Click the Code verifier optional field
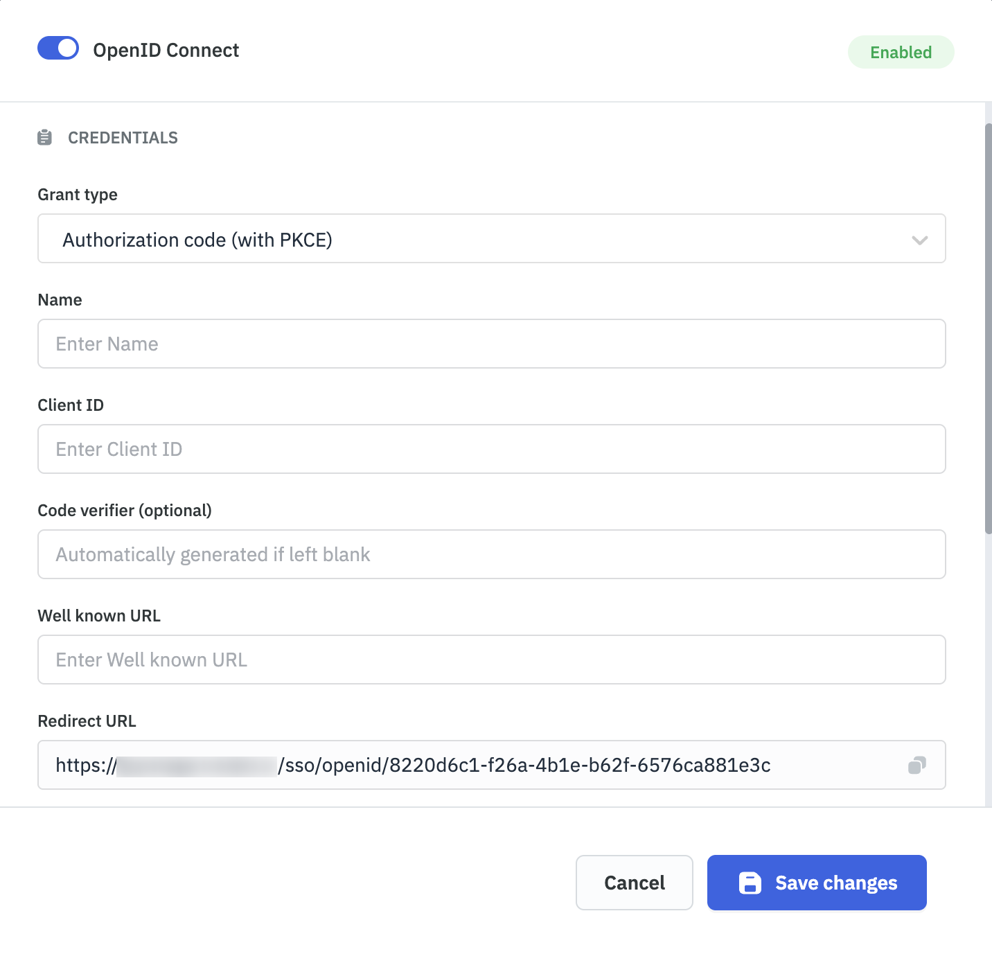 [491, 554]
